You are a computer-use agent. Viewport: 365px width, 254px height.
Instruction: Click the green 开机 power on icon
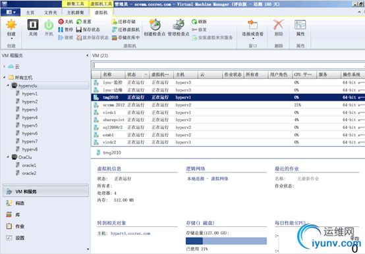(x=49, y=25)
